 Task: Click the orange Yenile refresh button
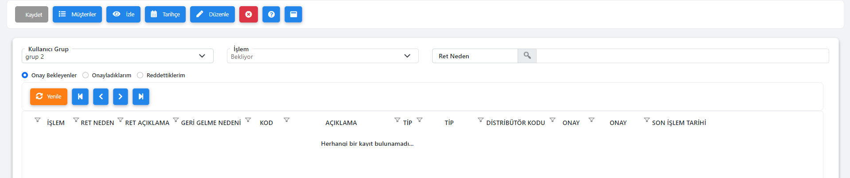49,96
